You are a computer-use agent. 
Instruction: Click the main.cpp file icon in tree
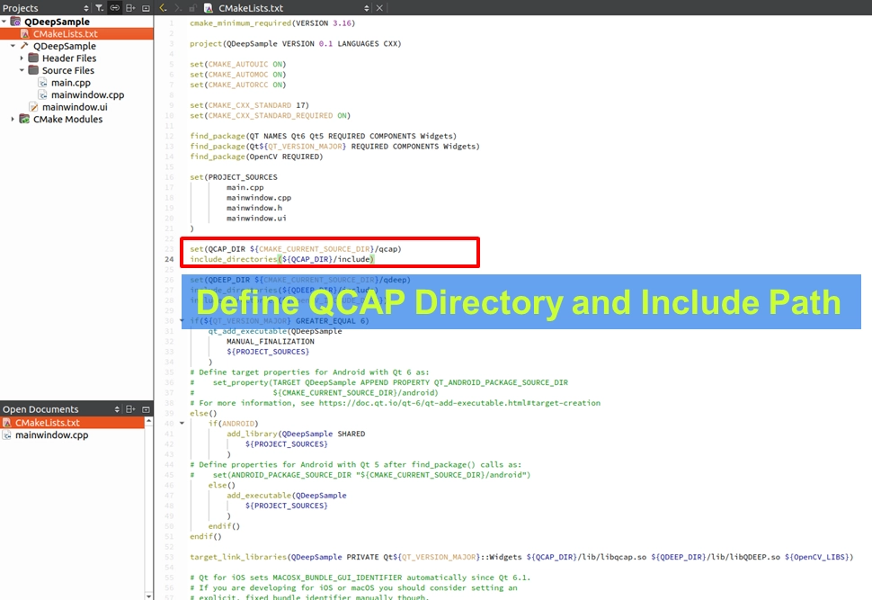coord(42,83)
